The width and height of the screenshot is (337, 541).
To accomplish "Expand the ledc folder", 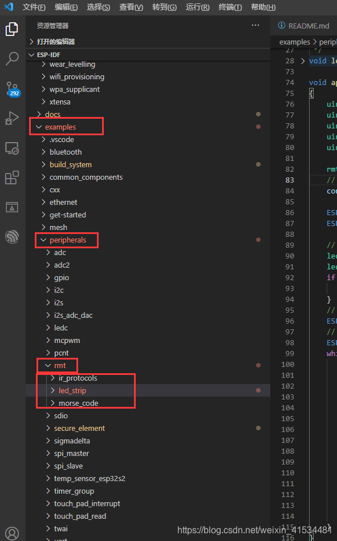I will pyautogui.click(x=148, y=328).
